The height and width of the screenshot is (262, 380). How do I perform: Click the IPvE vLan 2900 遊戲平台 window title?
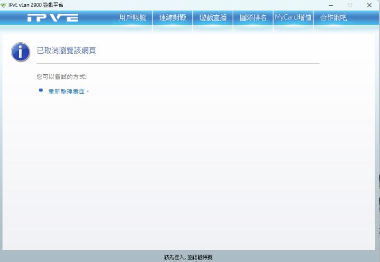[x=36, y=5]
